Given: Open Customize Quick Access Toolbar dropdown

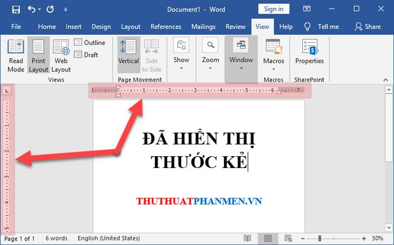Looking at the screenshot, I should click(x=66, y=10).
